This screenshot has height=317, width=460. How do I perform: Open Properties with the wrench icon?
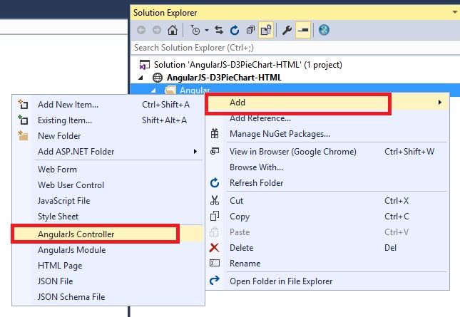[x=287, y=30]
